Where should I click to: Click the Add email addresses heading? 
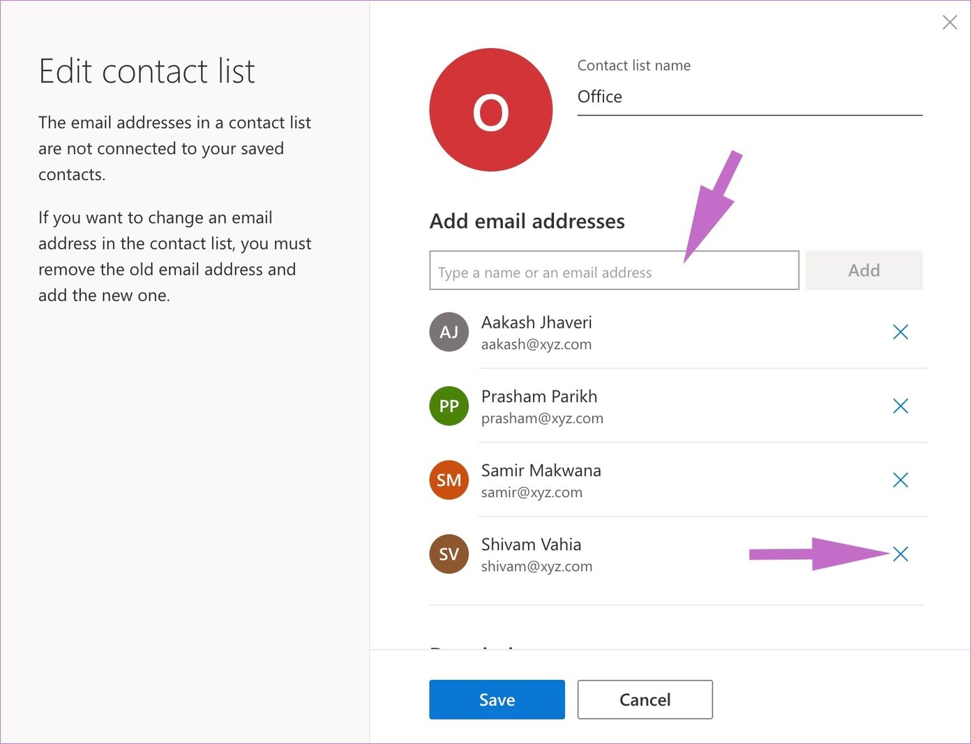[527, 221]
